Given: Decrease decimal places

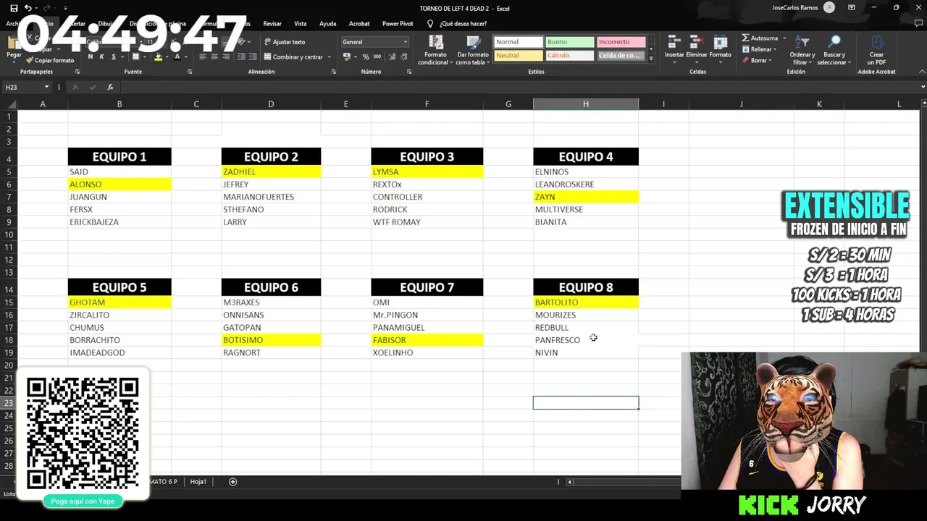Looking at the screenshot, I should click(x=403, y=56).
